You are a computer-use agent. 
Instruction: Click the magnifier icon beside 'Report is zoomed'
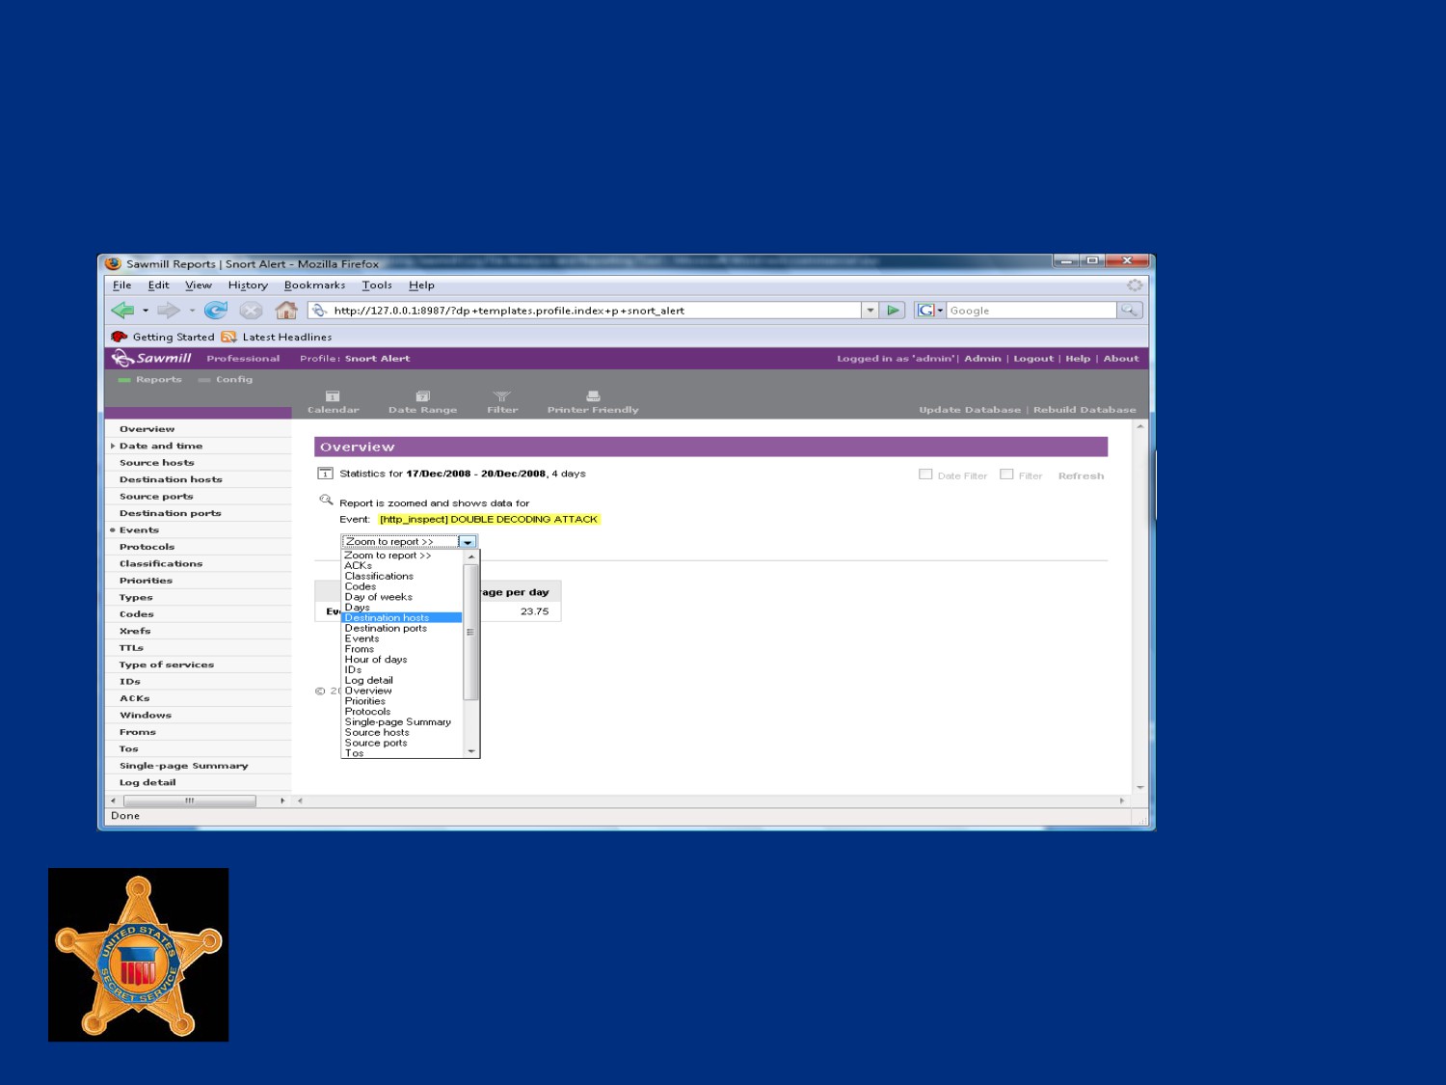pyautogui.click(x=326, y=500)
